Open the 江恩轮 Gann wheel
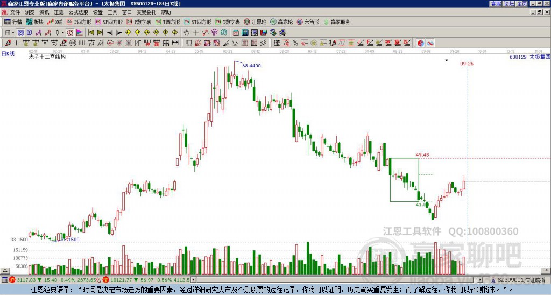551x295 pixels. pyautogui.click(x=255, y=22)
